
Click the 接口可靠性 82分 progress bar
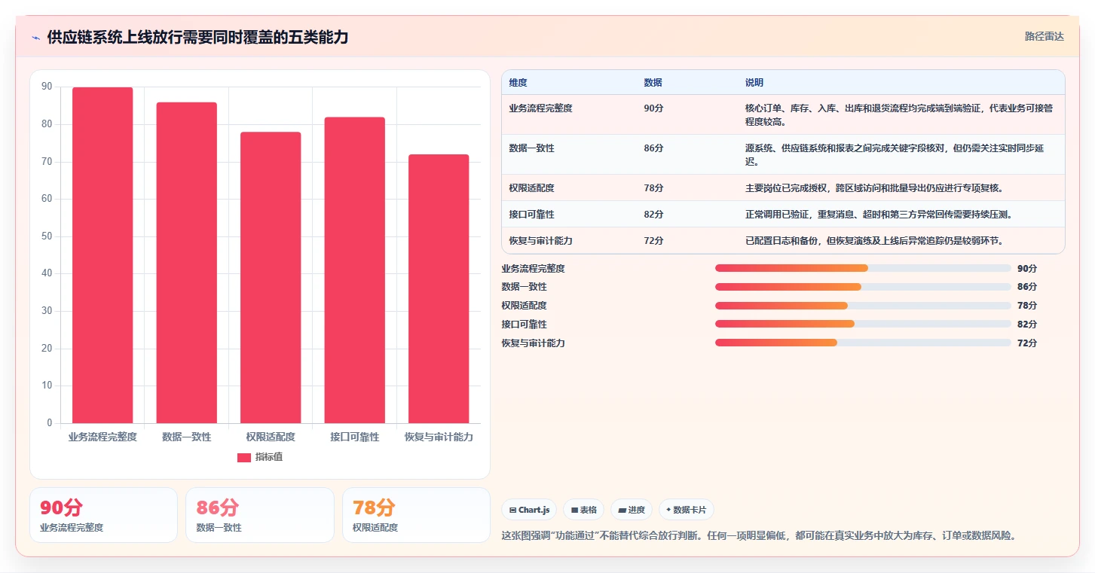coord(863,324)
